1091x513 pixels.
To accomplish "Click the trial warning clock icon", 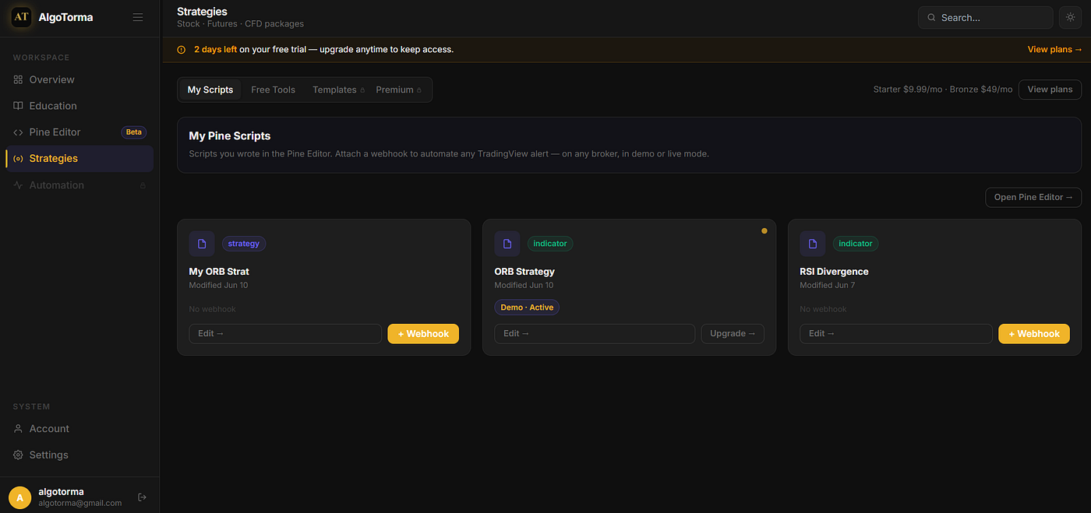I will 182,50.
